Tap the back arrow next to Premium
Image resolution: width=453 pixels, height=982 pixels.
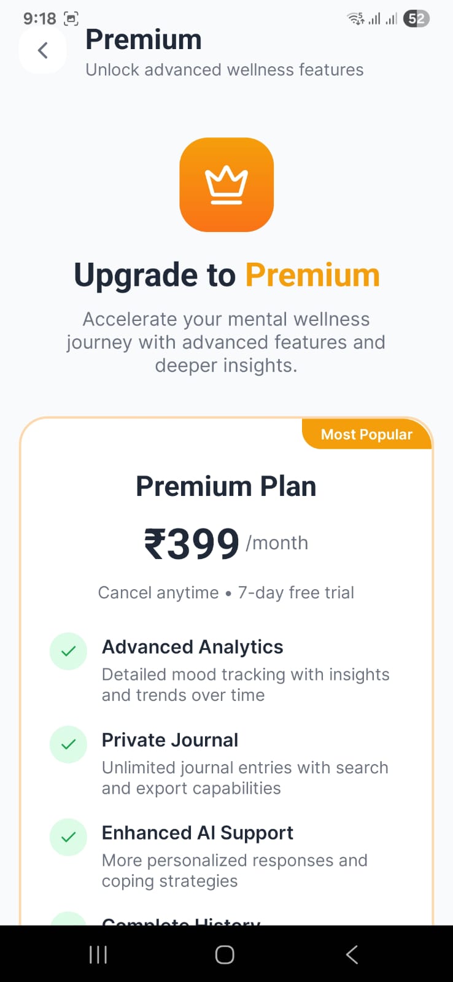pyautogui.click(x=42, y=50)
